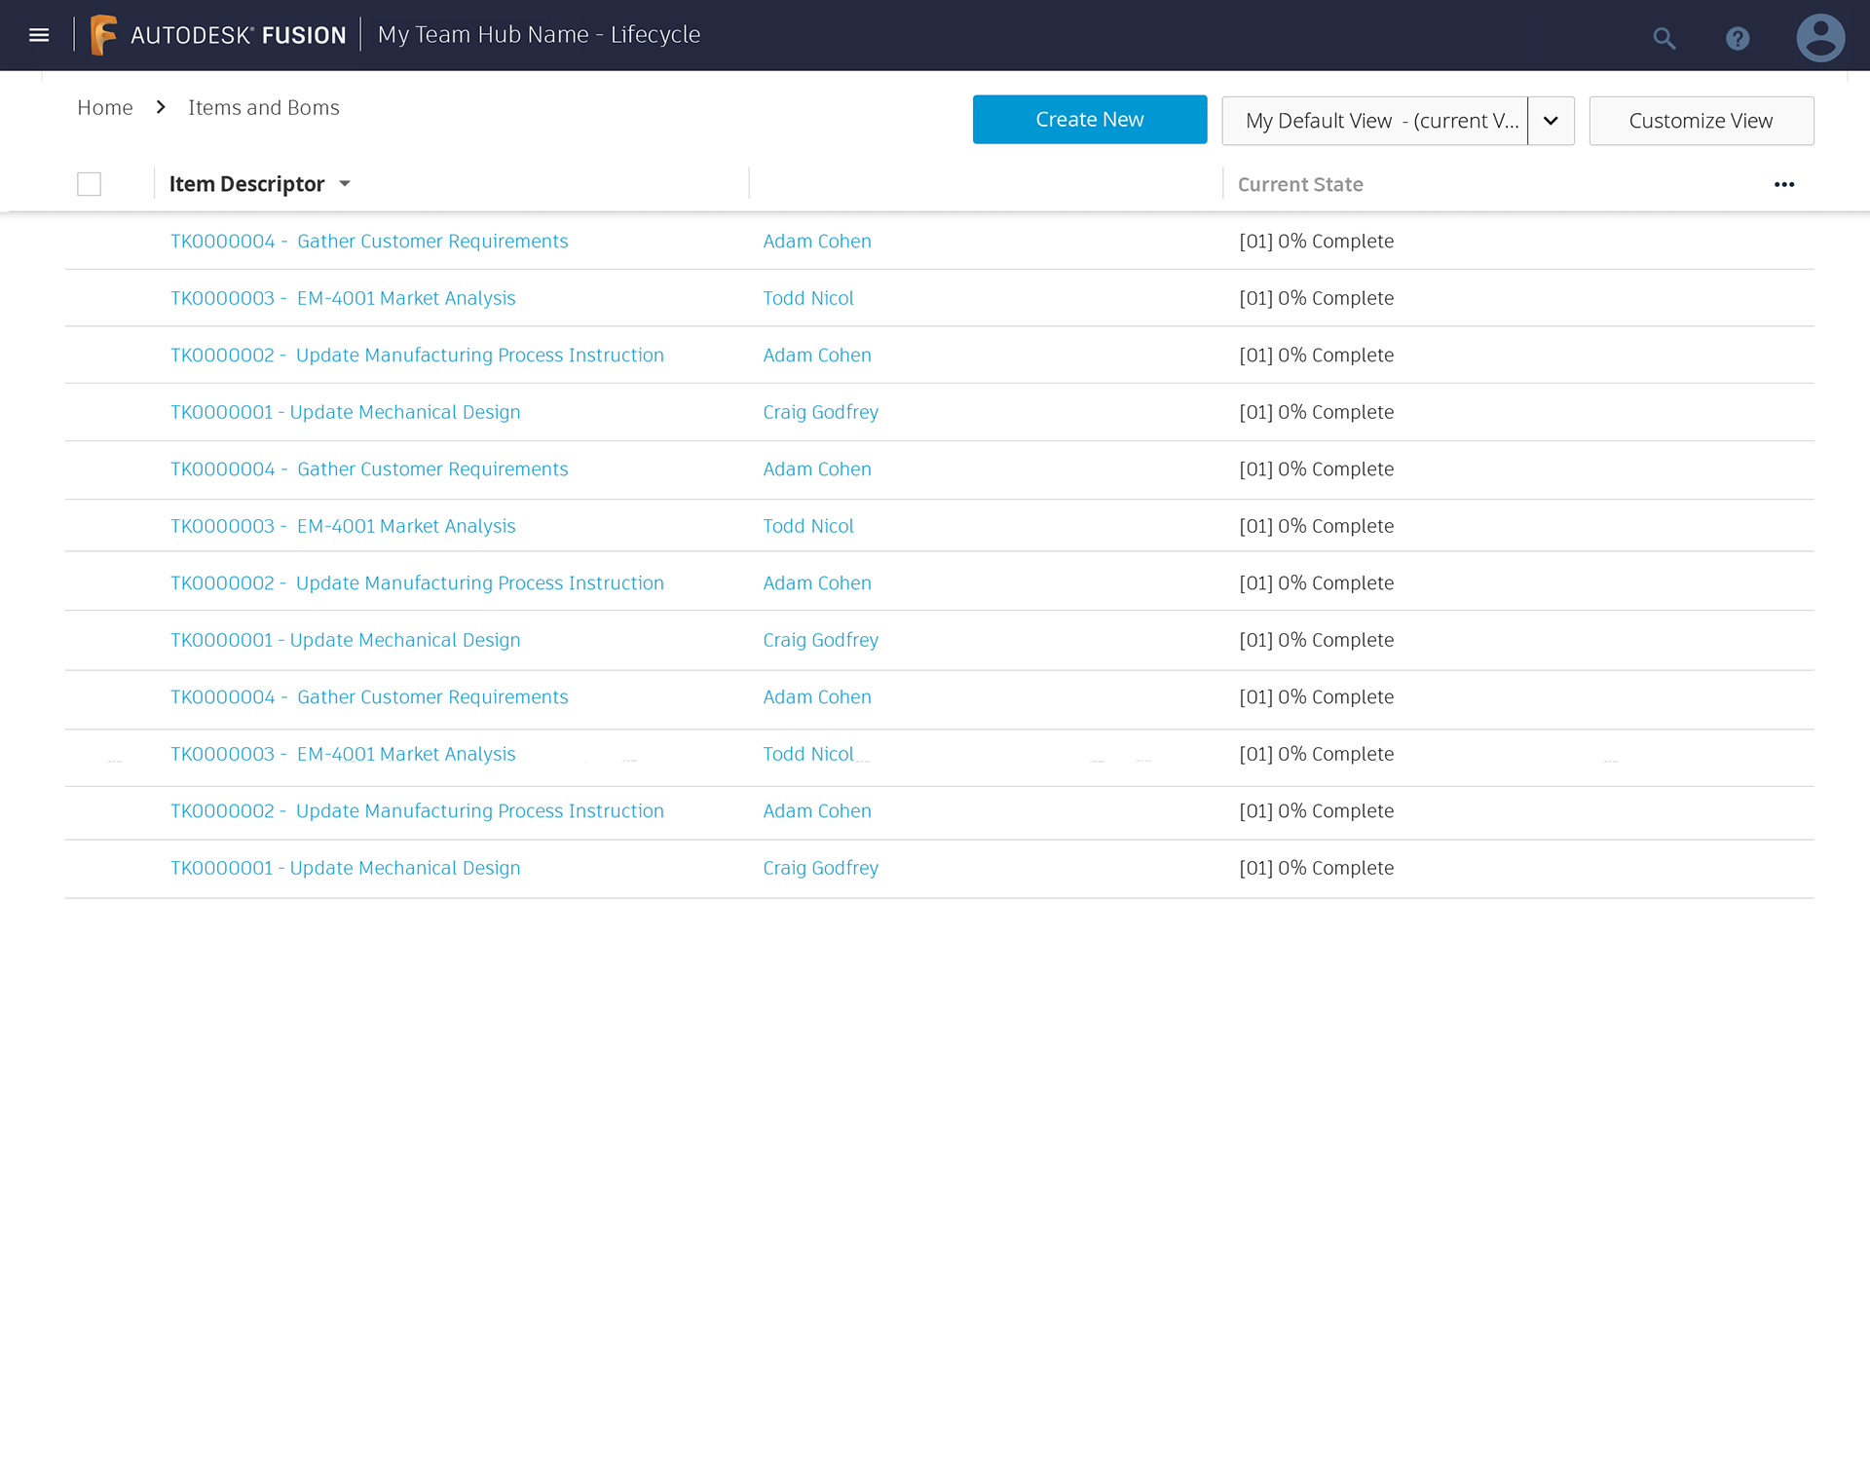1870x1461 pixels.
Task: Open last TK0000001 Update Mechanical Design link
Action: click(x=345, y=868)
